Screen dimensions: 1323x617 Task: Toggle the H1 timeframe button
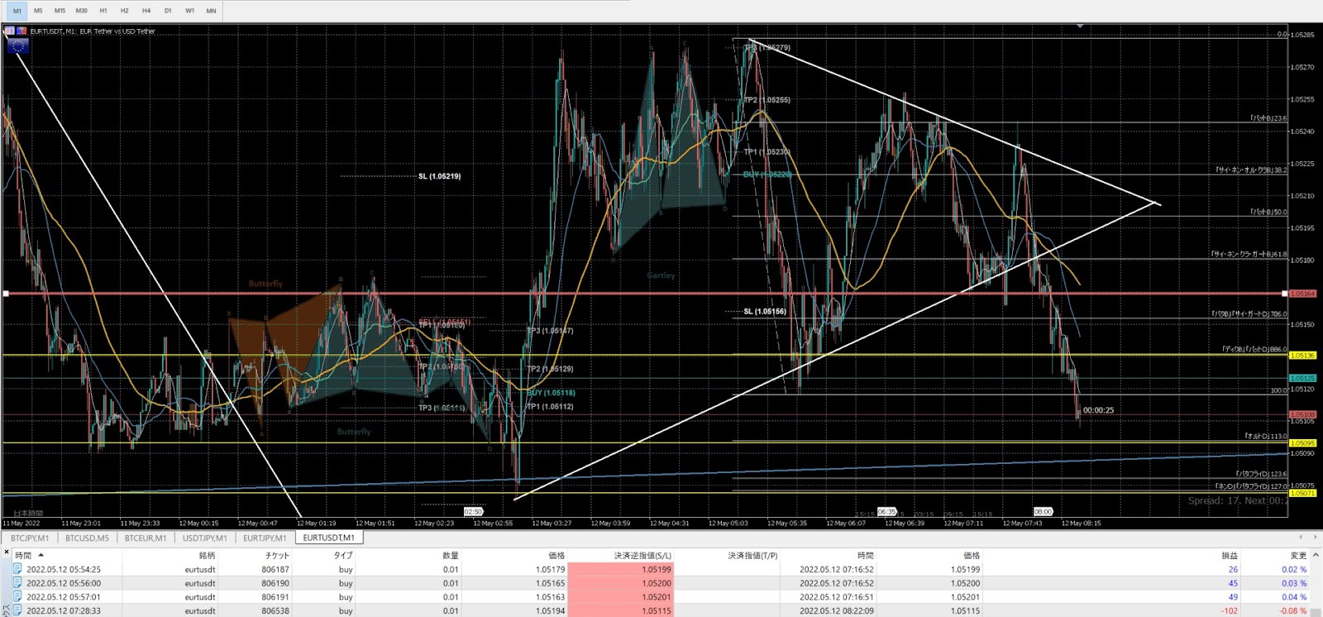coord(103,11)
